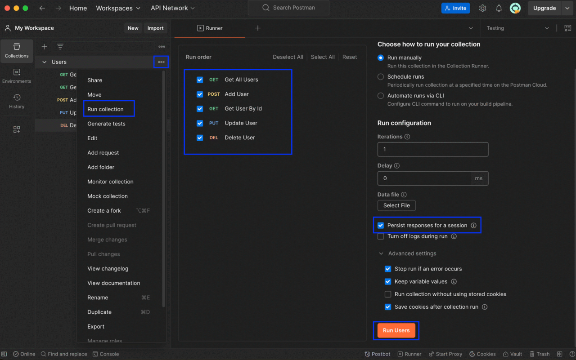Viewport: 576px width, 360px height.
Task: Collapse the Advanced settings section
Action: pyautogui.click(x=381, y=253)
